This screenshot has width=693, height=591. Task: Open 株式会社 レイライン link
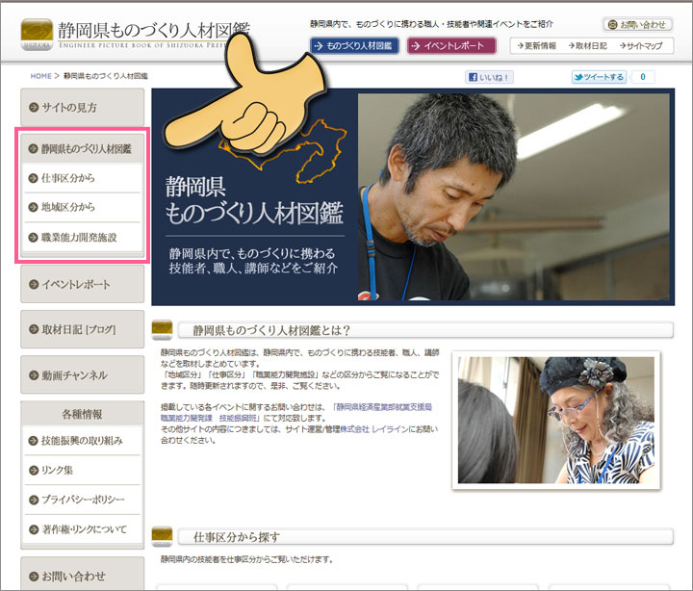374,429
